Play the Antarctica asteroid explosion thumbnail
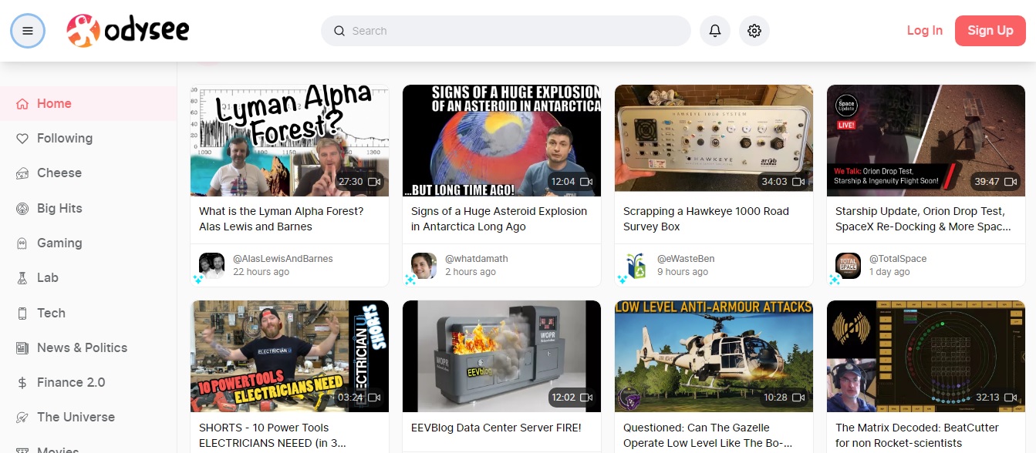 501,140
